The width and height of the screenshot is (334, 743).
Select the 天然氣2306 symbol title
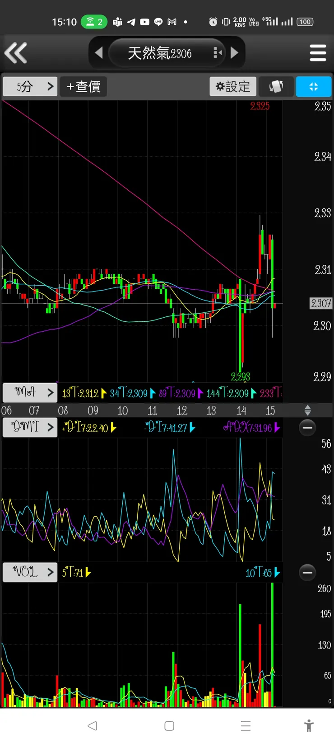coord(160,53)
